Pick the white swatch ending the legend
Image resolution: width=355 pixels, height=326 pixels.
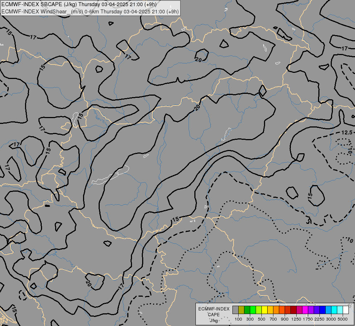346,310
